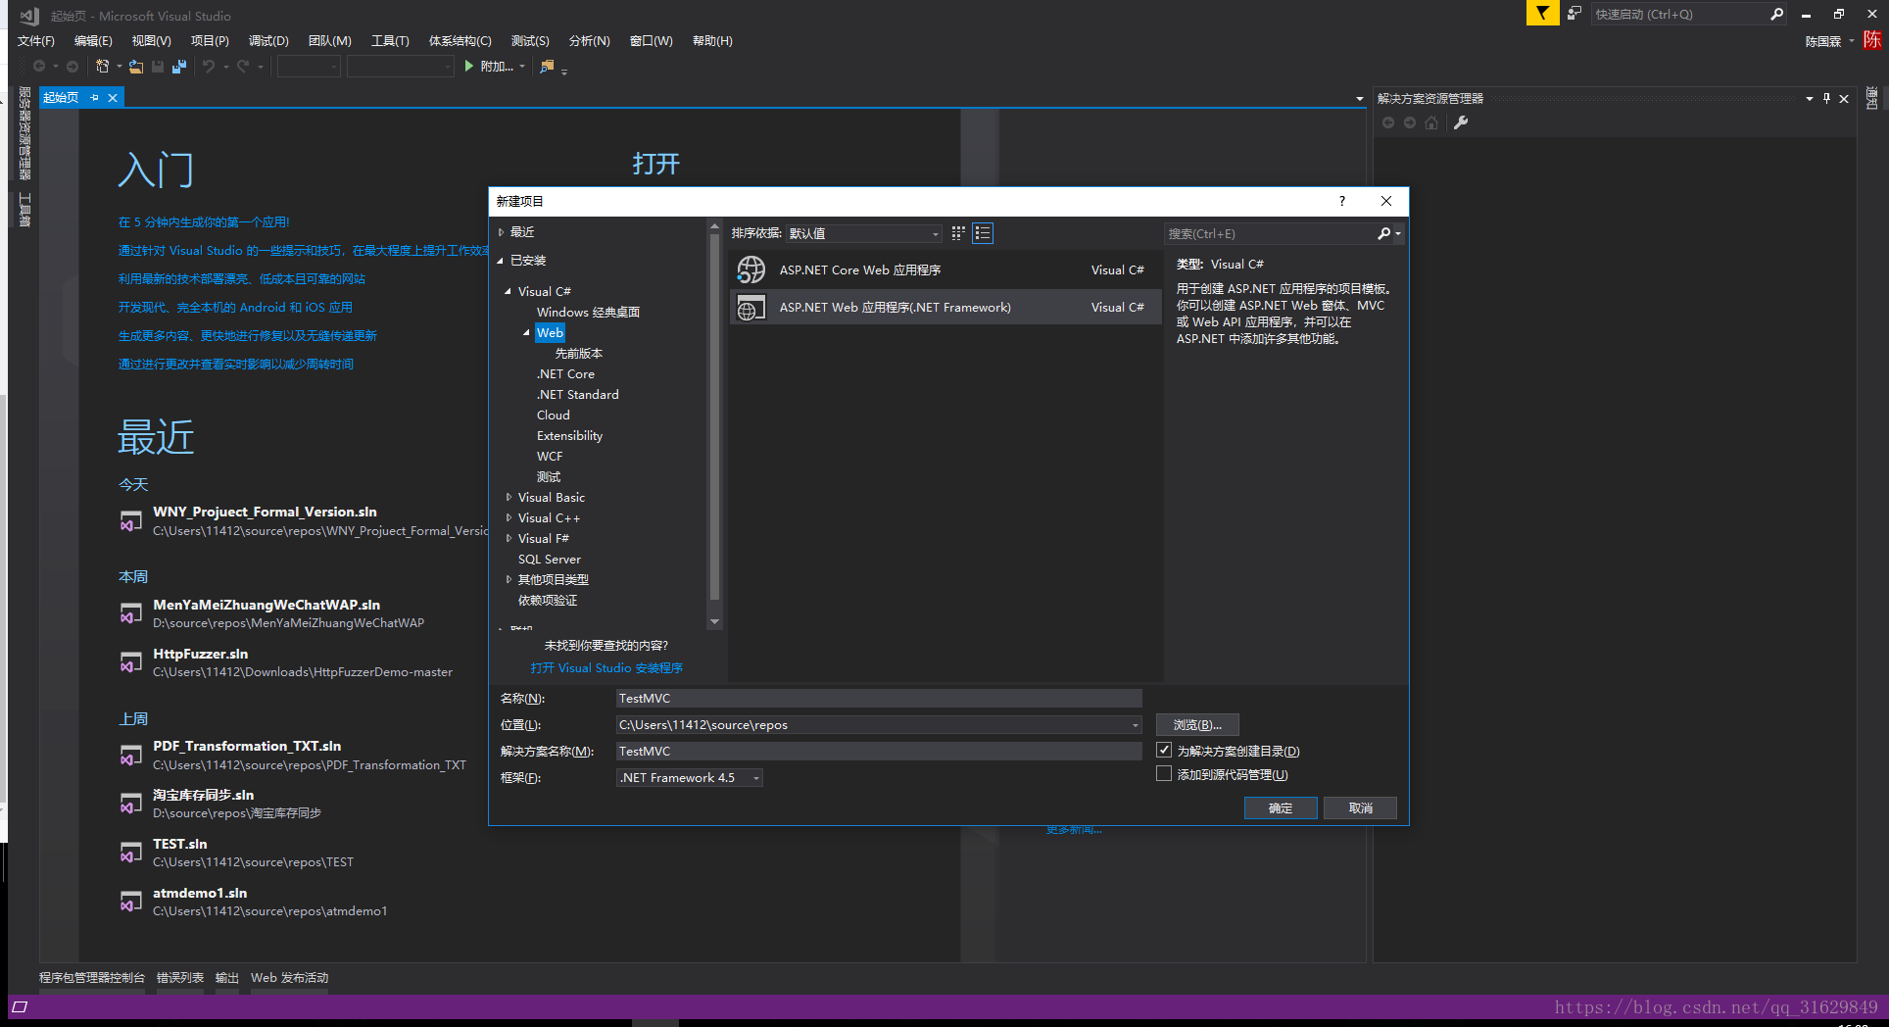Switch dialog template view to medium list icons
This screenshot has height=1027, width=1889.
pyautogui.click(x=983, y=233)
